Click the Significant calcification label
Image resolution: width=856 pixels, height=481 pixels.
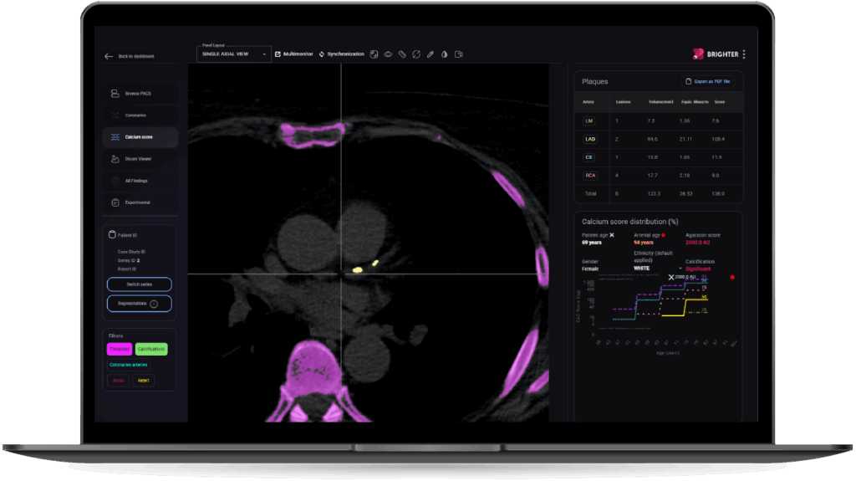pyautogui.click(x=698, y=269)
